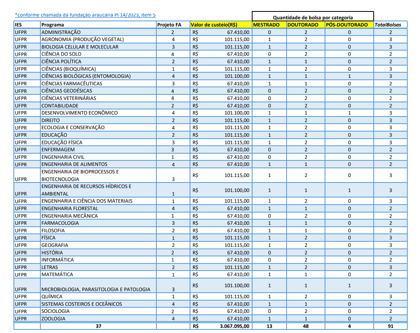Select the IES column header

tap(27, 24)
